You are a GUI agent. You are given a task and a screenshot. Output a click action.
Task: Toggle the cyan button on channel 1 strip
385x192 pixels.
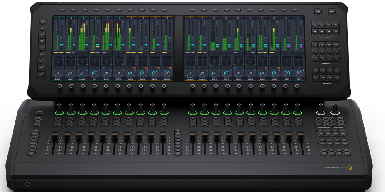pyautogui.click(x=61, y=45)
